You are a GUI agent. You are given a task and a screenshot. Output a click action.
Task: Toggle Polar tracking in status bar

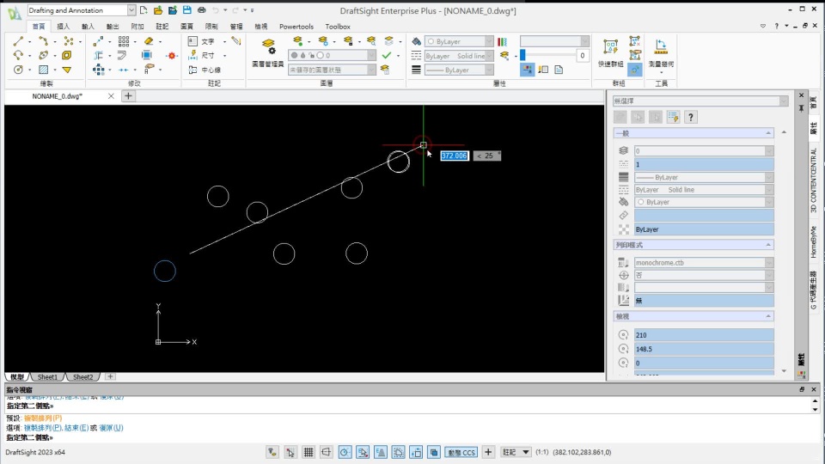345,452
